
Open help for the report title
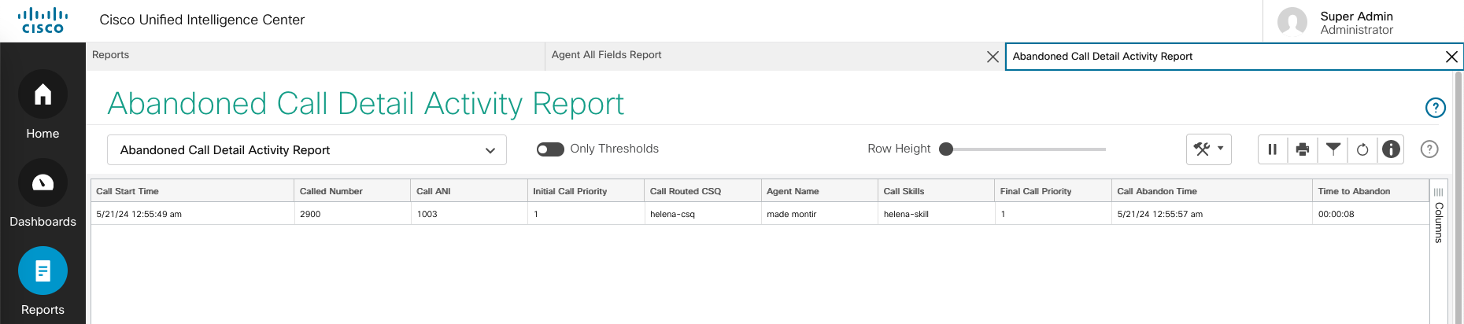click(1435, 108)
